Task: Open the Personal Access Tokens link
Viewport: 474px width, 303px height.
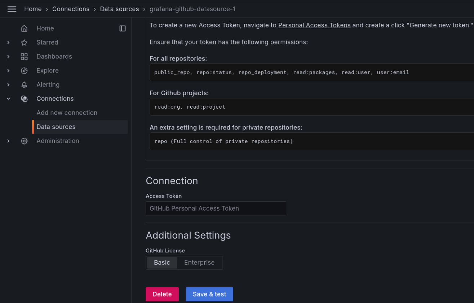Action: point(314,25)
